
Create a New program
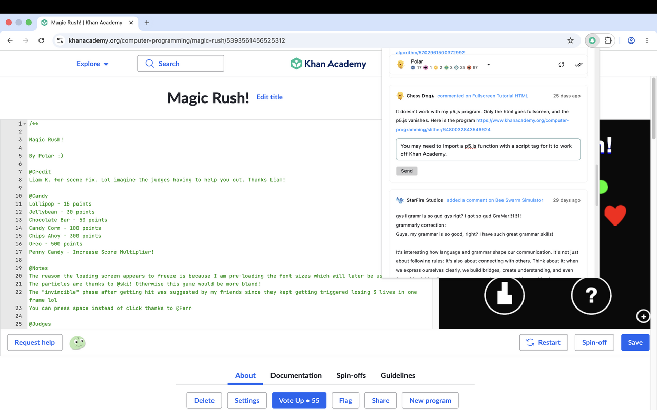tap(430, 400)
